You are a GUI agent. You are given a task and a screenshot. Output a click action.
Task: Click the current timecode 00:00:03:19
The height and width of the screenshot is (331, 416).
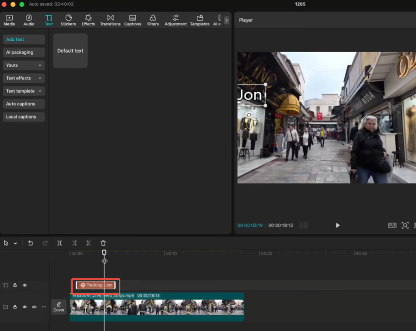(x=250, y=226)
